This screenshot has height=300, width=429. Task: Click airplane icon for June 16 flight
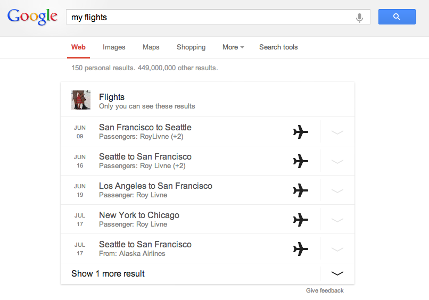pyautogui.click(x=301, y=161)
